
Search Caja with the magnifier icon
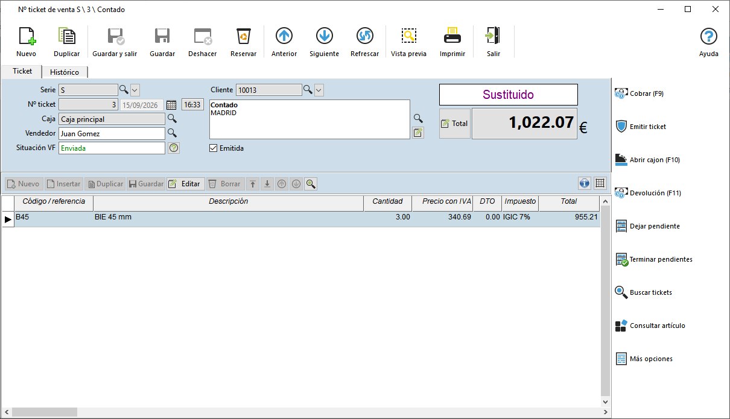point(172,119)
